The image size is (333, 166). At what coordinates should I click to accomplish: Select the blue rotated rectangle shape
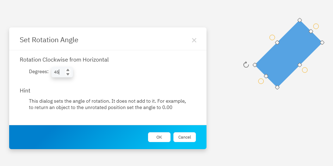click(289, 53)
